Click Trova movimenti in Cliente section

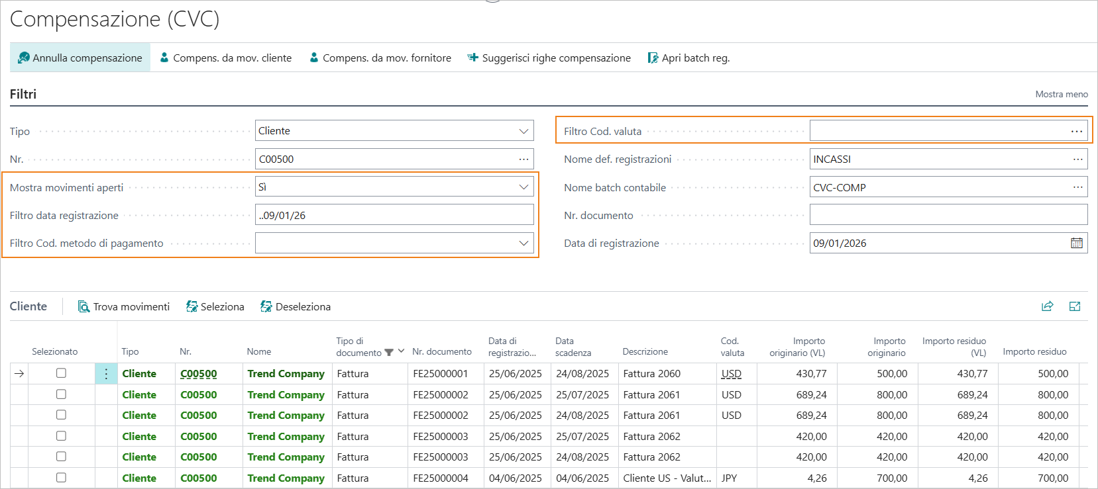coord(124,307)
